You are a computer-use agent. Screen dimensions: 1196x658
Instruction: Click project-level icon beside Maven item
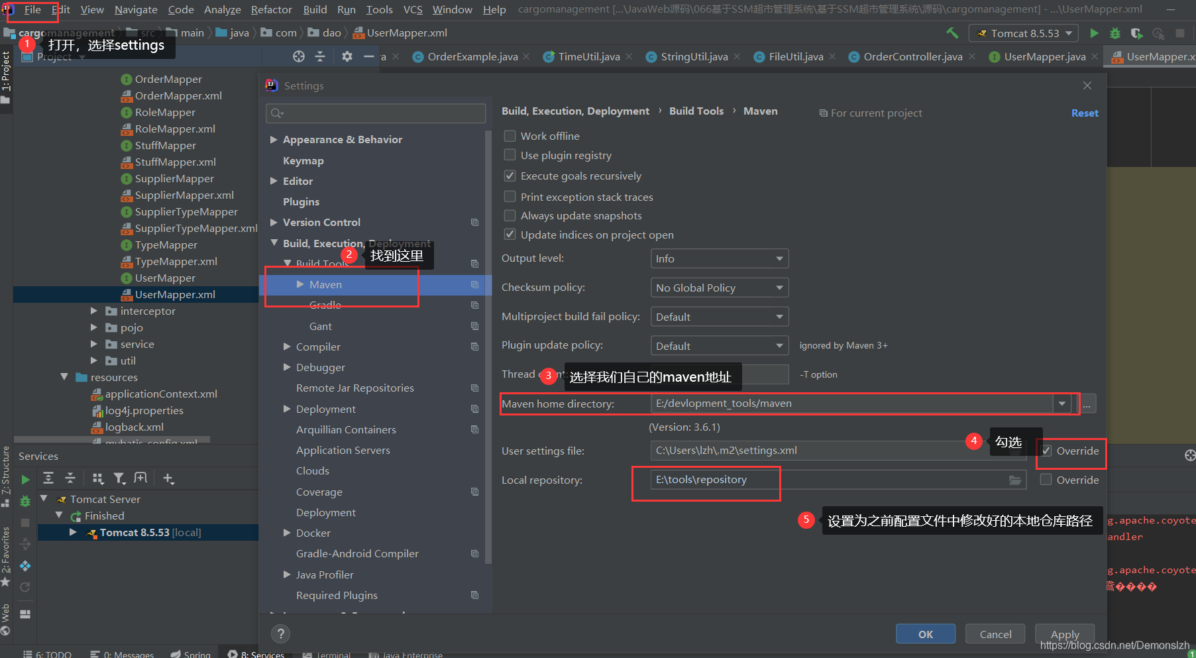(x=474, y=284)
